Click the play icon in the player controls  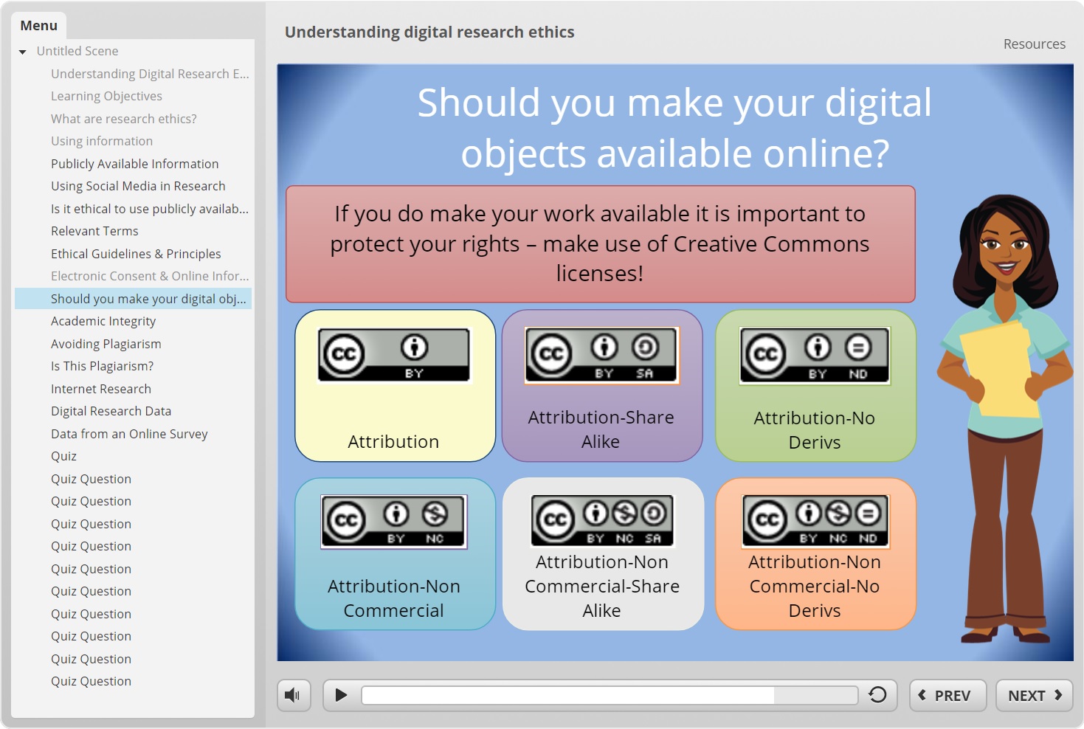coord(341,695)
